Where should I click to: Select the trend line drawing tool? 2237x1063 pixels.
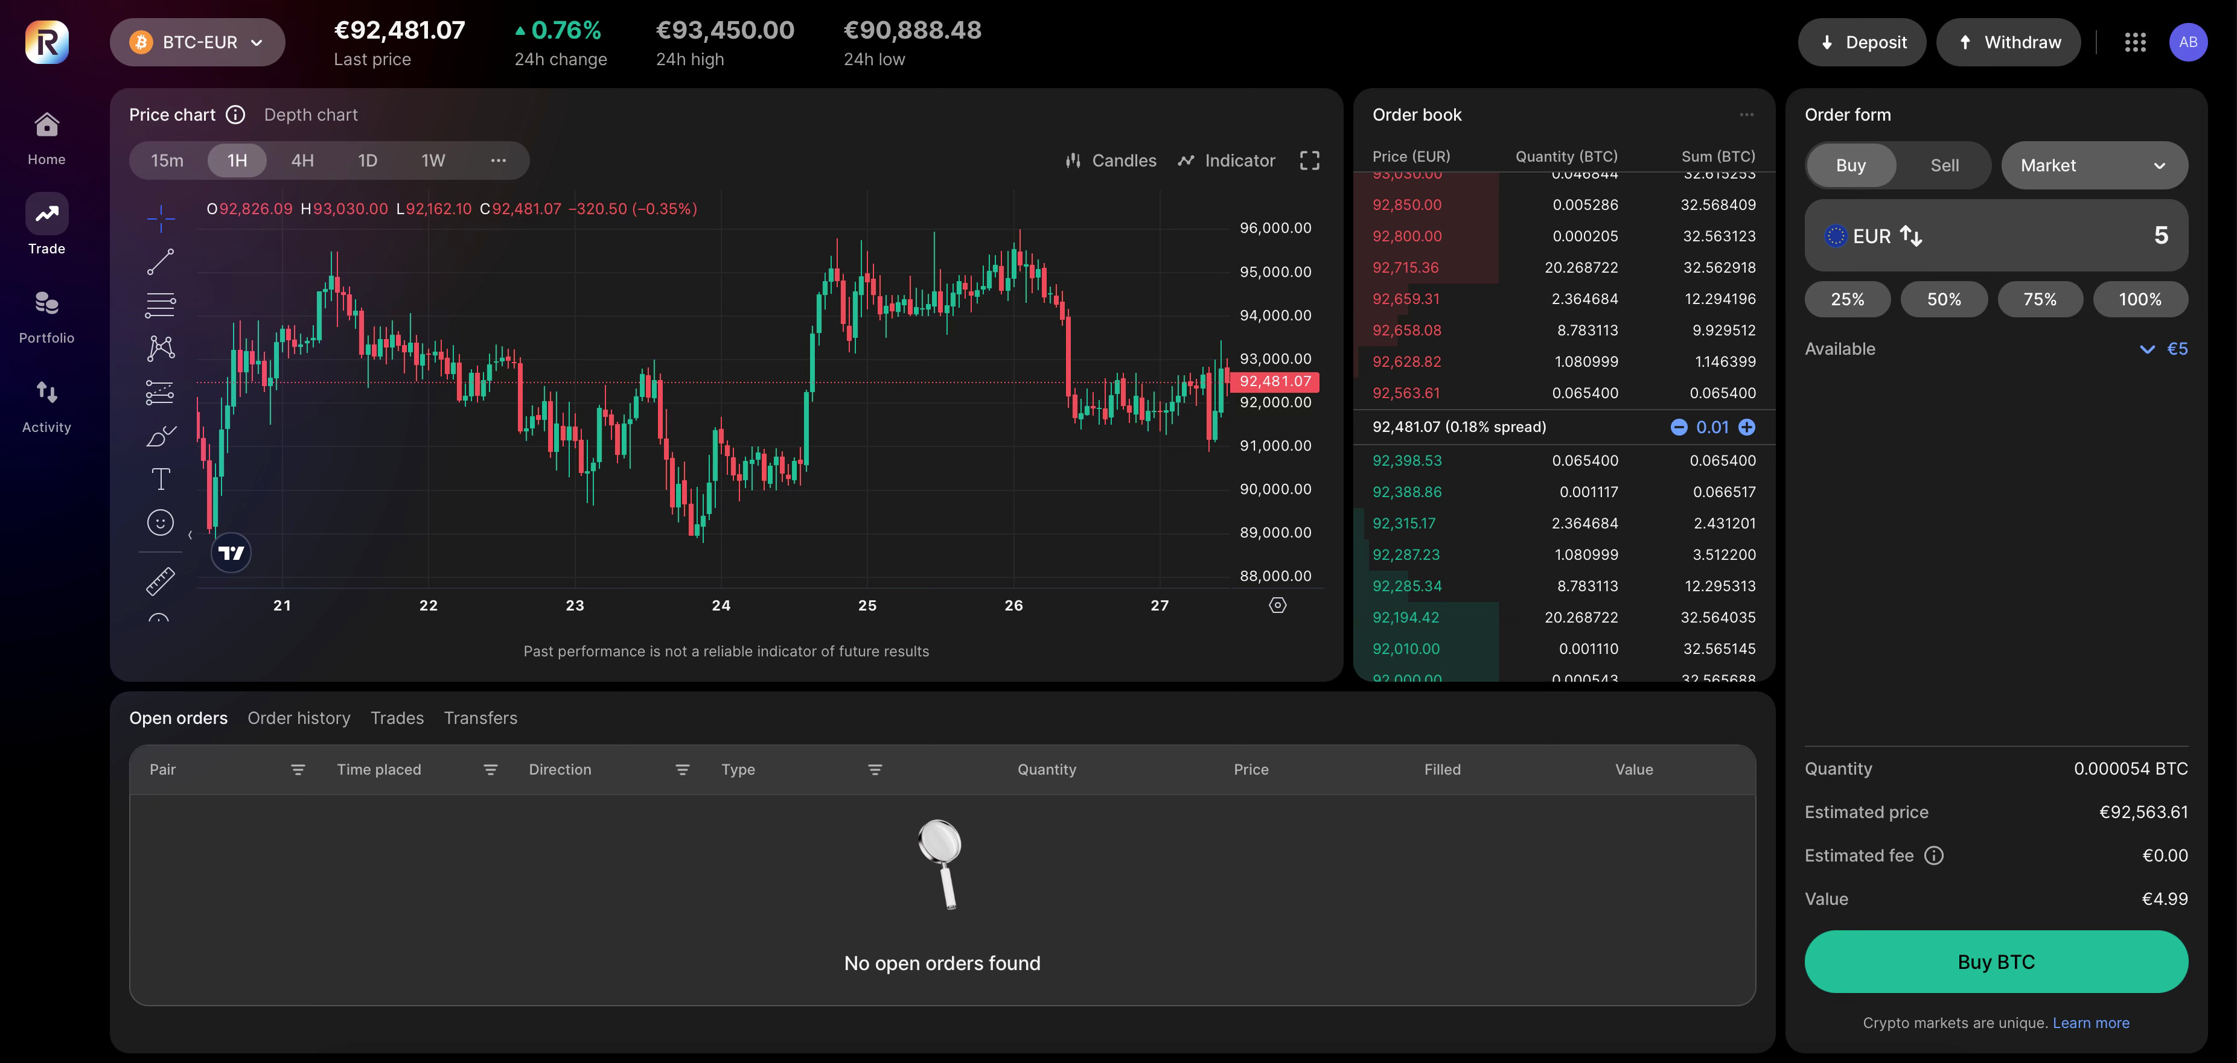(160, 261)
